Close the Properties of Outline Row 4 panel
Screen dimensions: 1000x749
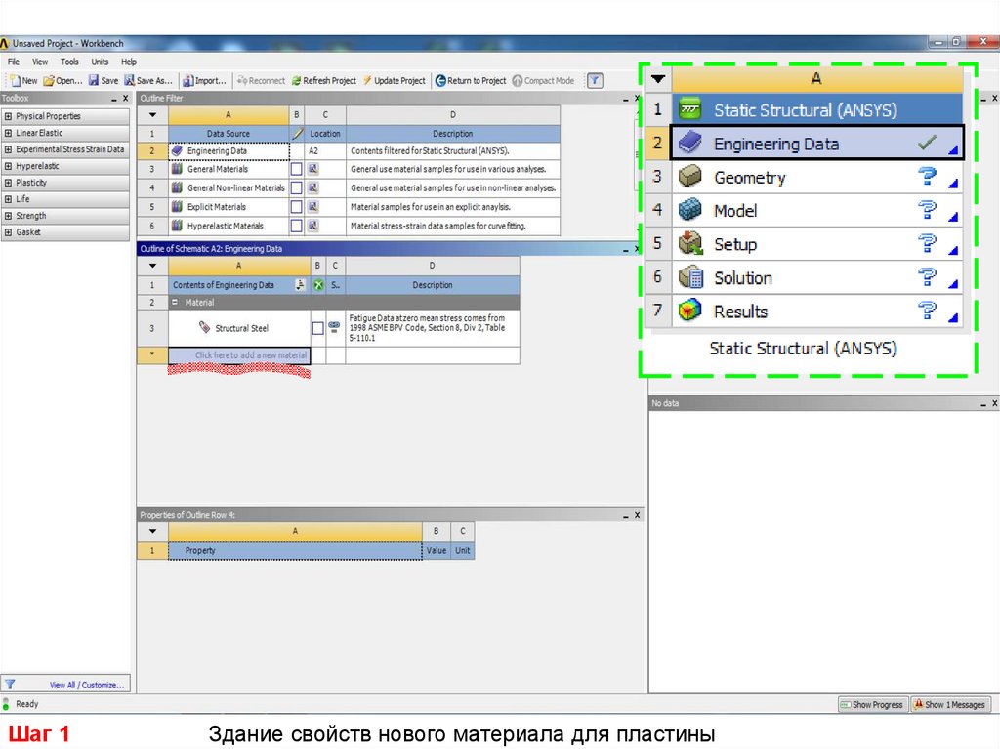pos(637,515)
